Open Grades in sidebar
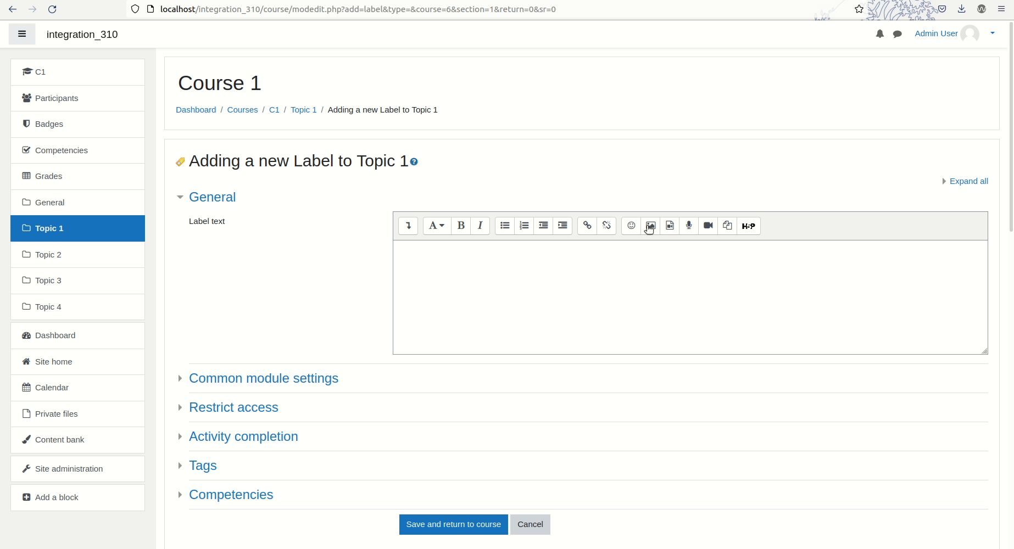Viewport: 1014px width, 549px height. coord(77,176)
